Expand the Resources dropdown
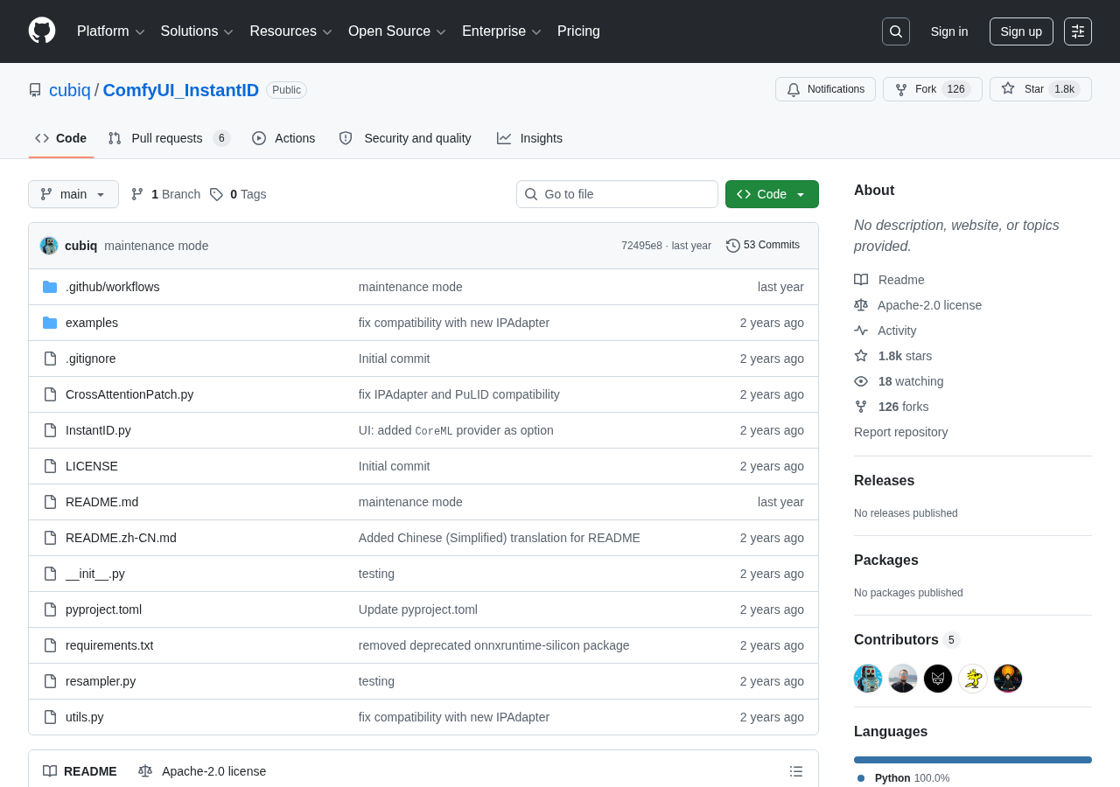Viewport: 1120px width, 787px height. click(x=290, y=31)
